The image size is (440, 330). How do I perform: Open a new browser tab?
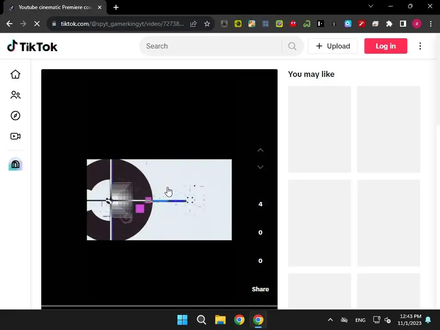coord(116,7)
